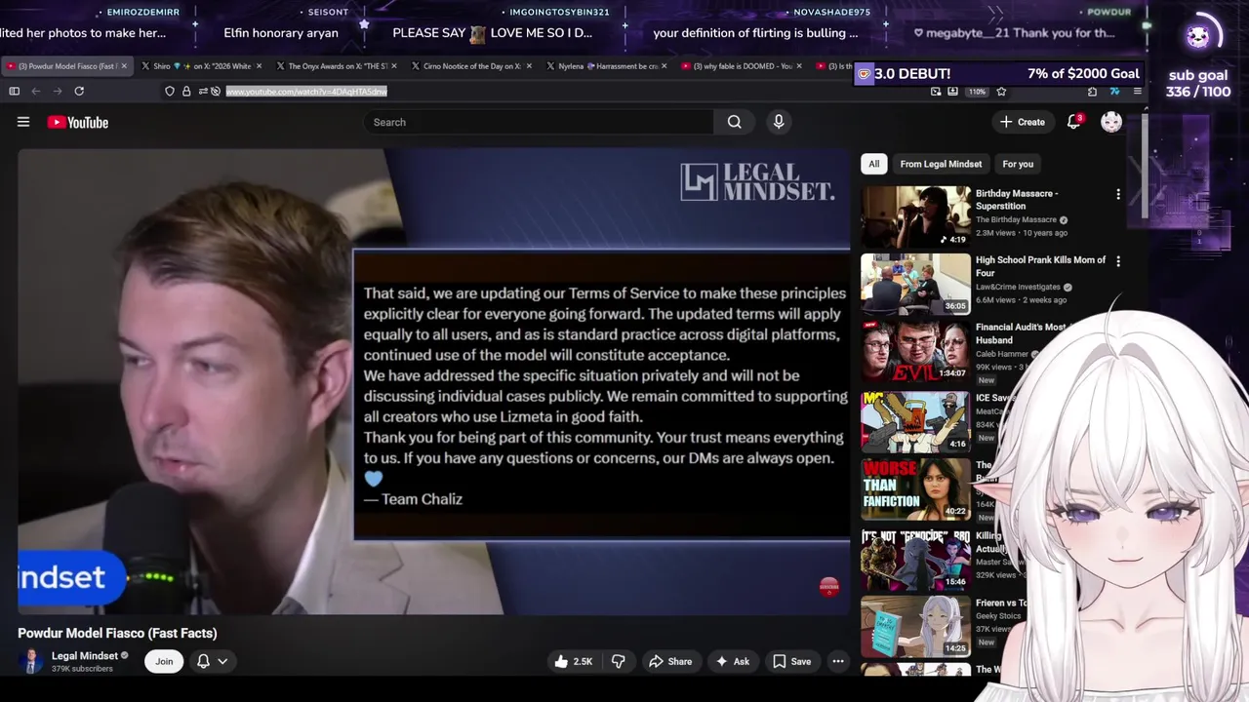This screenshot has height=702, width=1249.
Task: Click the Ask button
Action: [732, 661]
